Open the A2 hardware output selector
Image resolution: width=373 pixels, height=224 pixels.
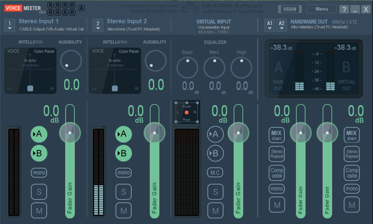click(281, 25)
